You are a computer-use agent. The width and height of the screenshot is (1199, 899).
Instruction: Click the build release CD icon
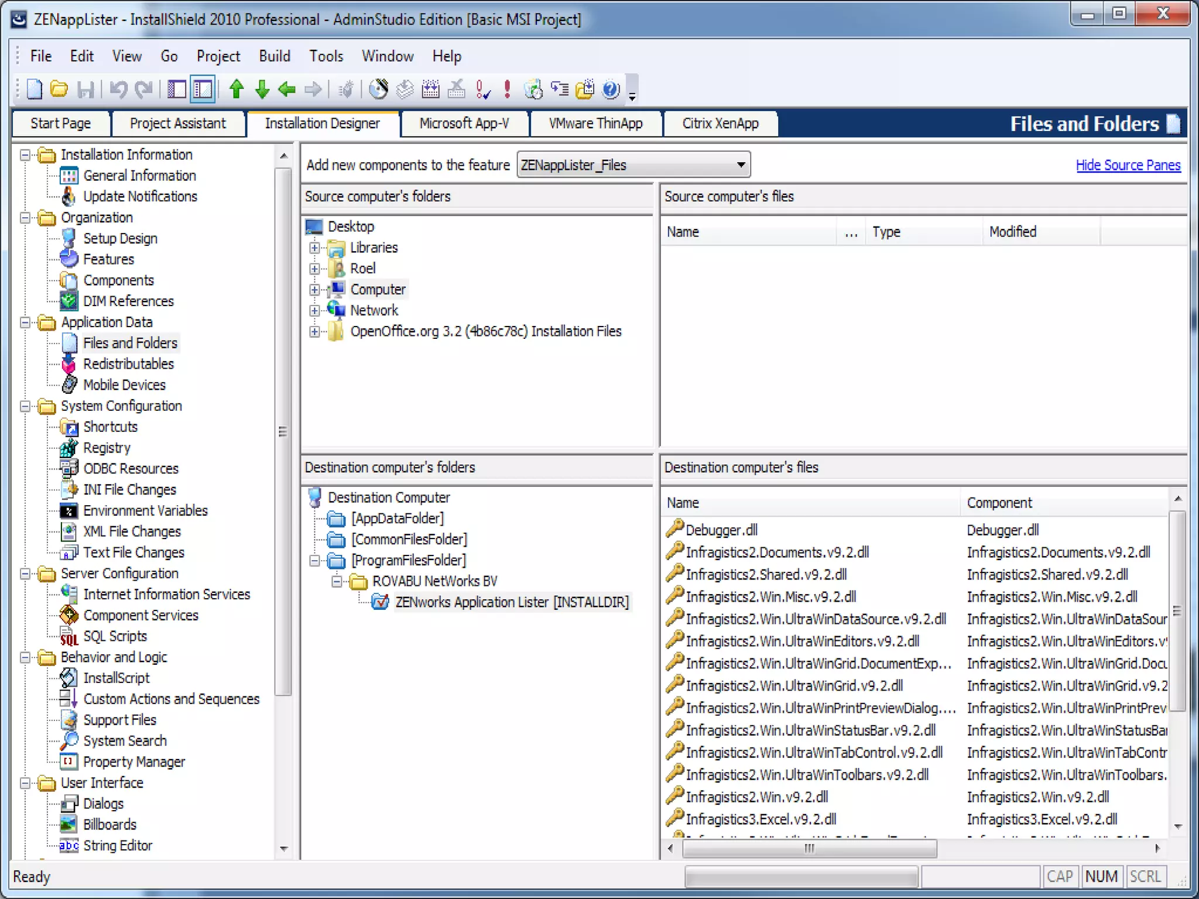click(x=378, y=89)
